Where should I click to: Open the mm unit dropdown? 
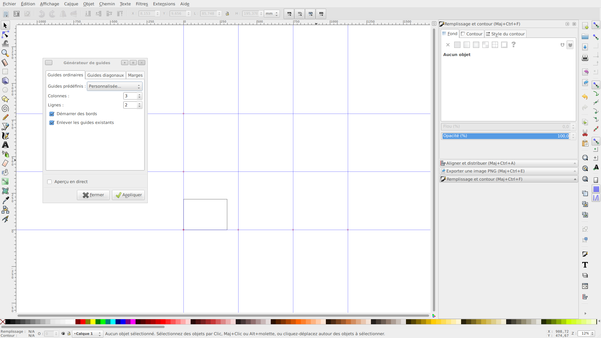pyautogui.click(x=271, y=14)
